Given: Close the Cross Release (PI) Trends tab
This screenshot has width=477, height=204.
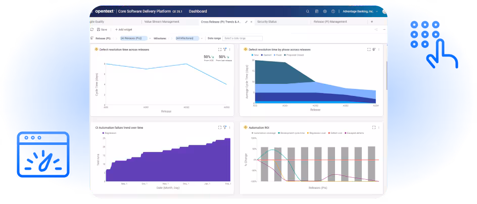Looking at the screenshot, I should click(251, 22).
